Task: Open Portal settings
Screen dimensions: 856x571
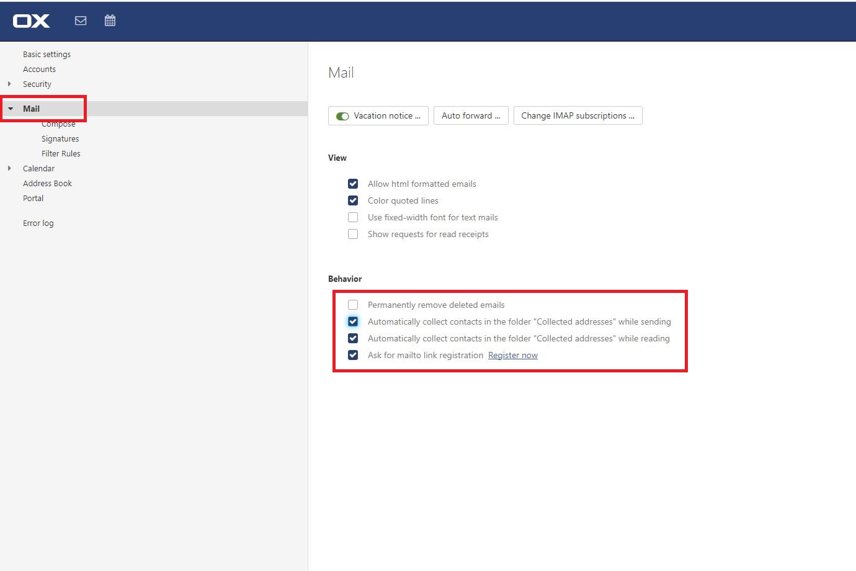Action: pos(33,198)
